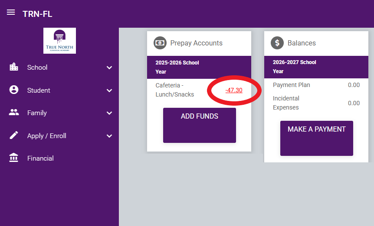The image size is (374, 226).
Task: Expand the Student menu chevron
Action: click(109, 90)
